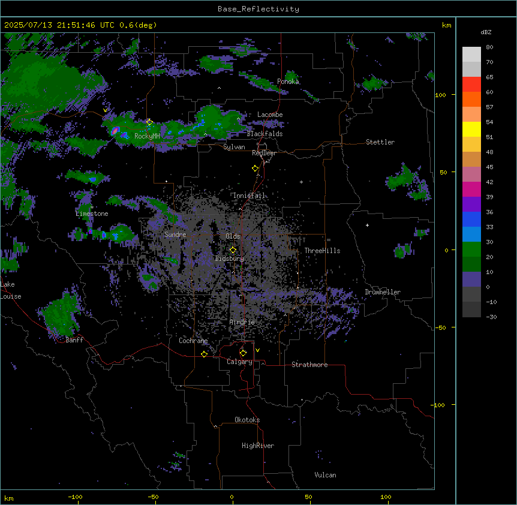
Task: Click the Lake Louise label at left edge
Action: [x=11, y=290]
